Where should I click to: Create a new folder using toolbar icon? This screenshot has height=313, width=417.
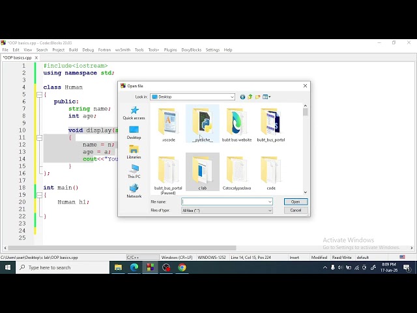[x=257, y=97]
